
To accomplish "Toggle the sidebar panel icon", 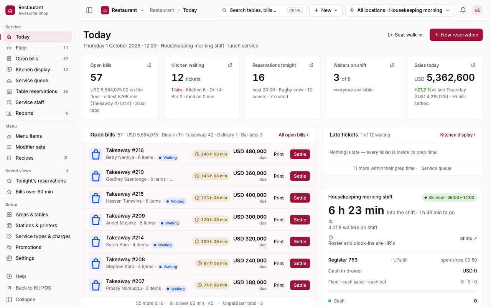I will click(x=89, y=10).
